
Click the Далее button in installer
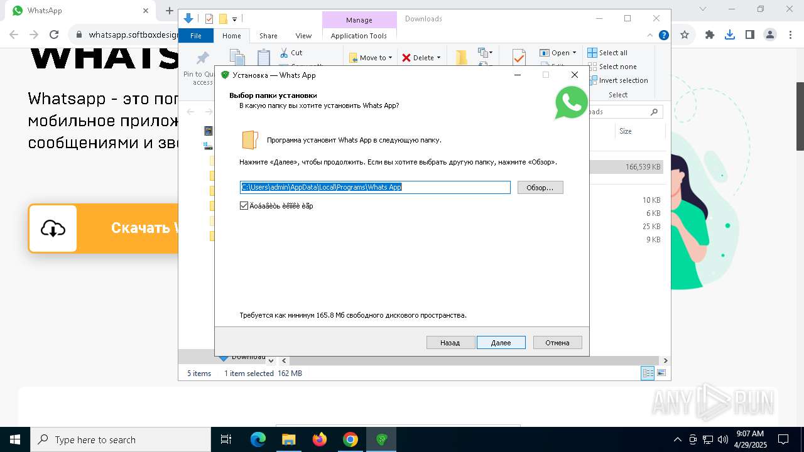[x=501, y=343]
